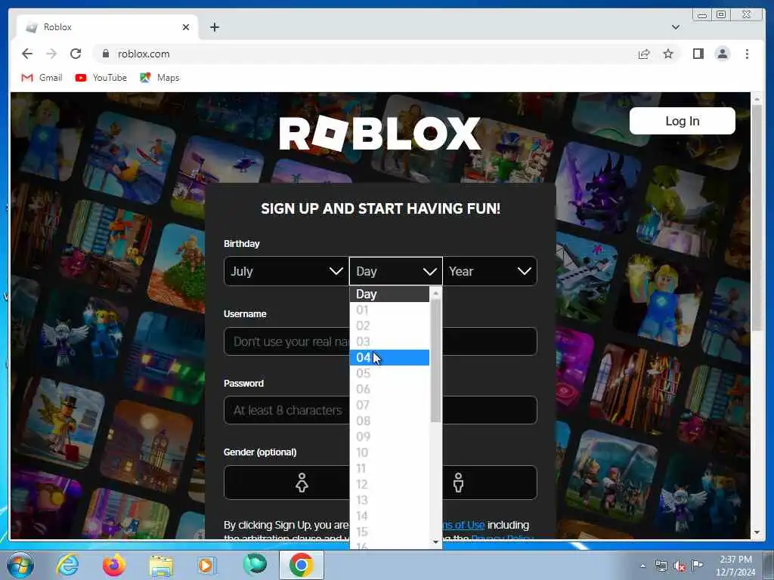The width and height of the screenshot is (774, 580).
Task: Click the forward navigation arrow
Action: pyautogui.click(x=51, y=54)
